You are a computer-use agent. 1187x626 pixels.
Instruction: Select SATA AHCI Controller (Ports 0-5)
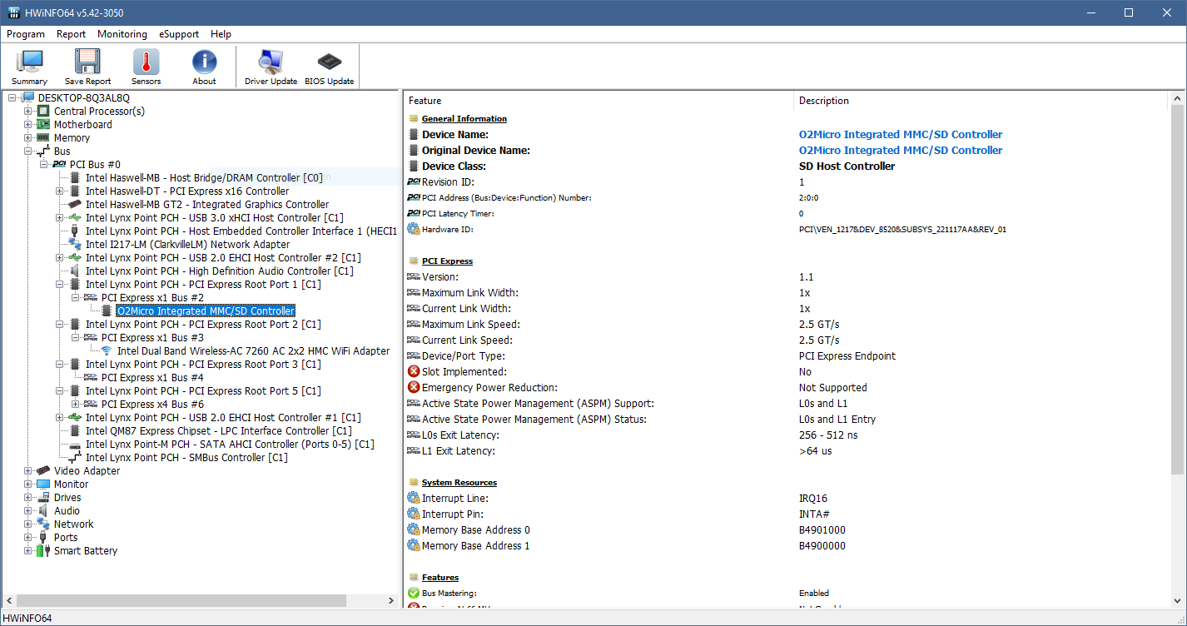(x=230, y=445)
